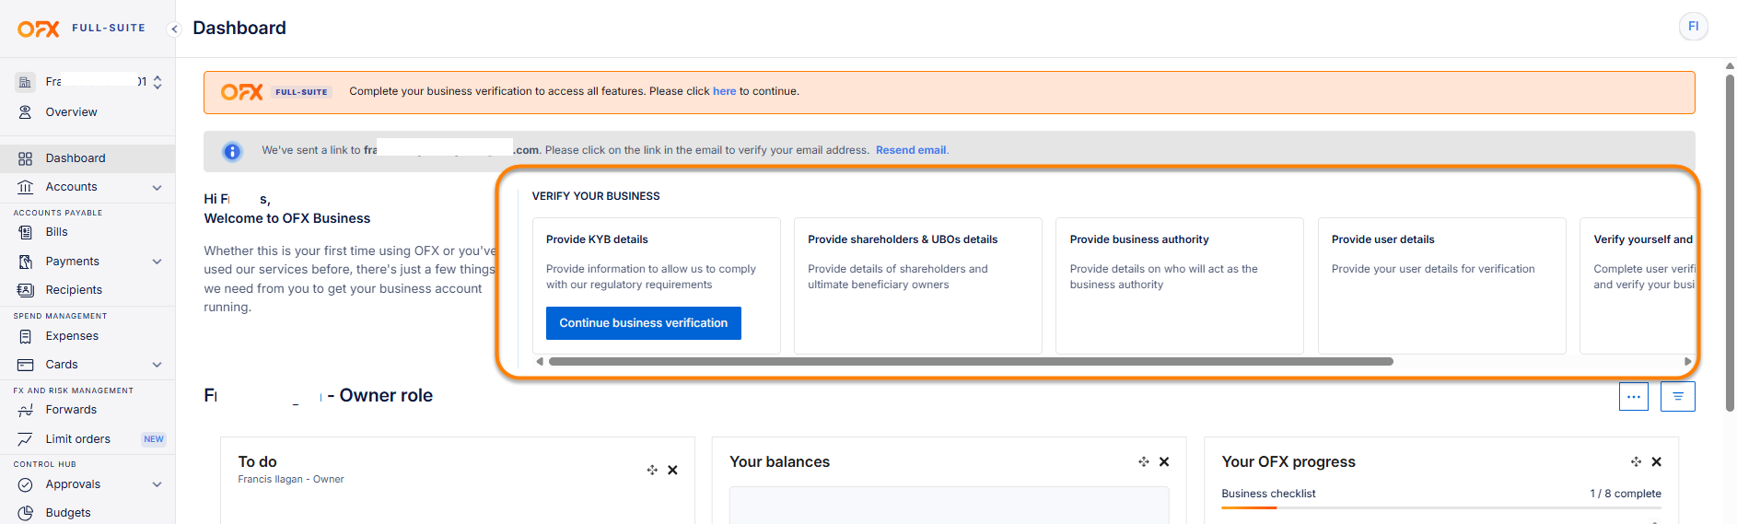Screen dimensions: 1737x524
Task: Open Bills in sidebar
Action: [x=57, y=232]
